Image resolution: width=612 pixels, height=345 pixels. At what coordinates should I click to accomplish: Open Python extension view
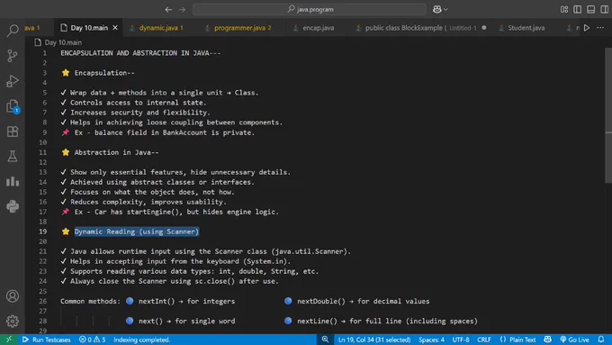[x=13, y=206]
